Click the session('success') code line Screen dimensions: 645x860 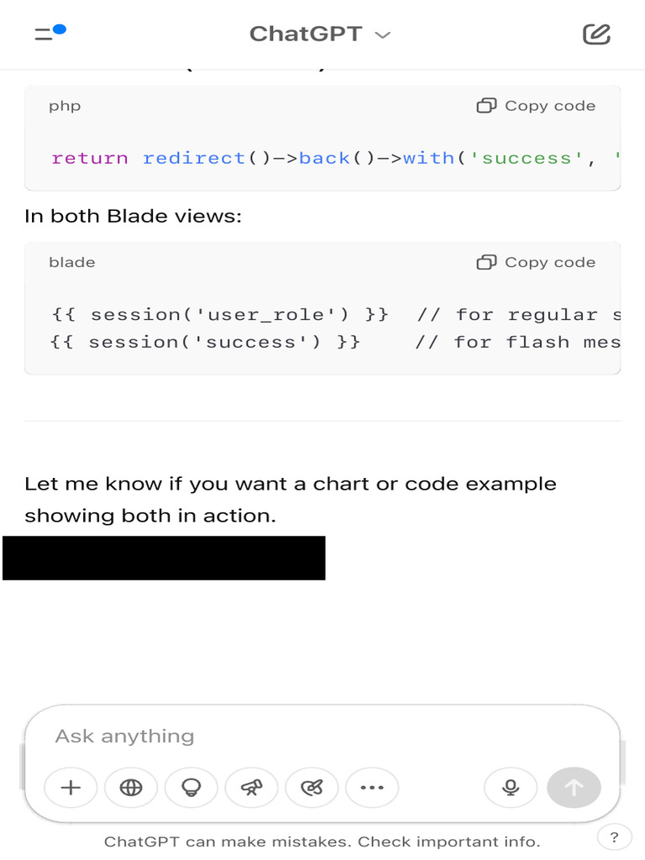[206, 342]
